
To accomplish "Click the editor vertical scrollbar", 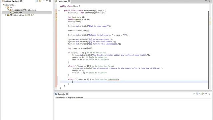I will (209, 50).
